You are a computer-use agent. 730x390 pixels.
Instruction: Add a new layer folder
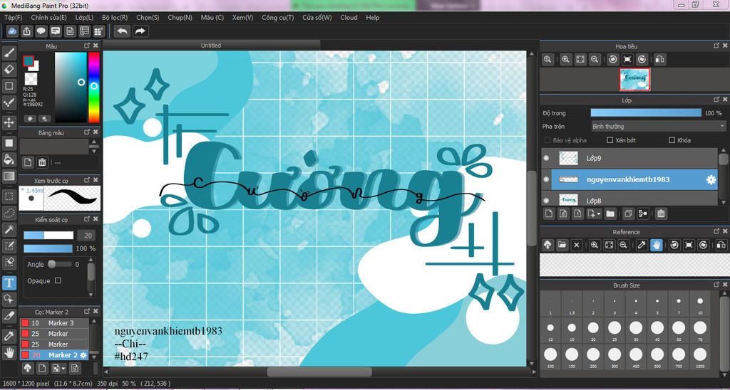click(610, 214)
